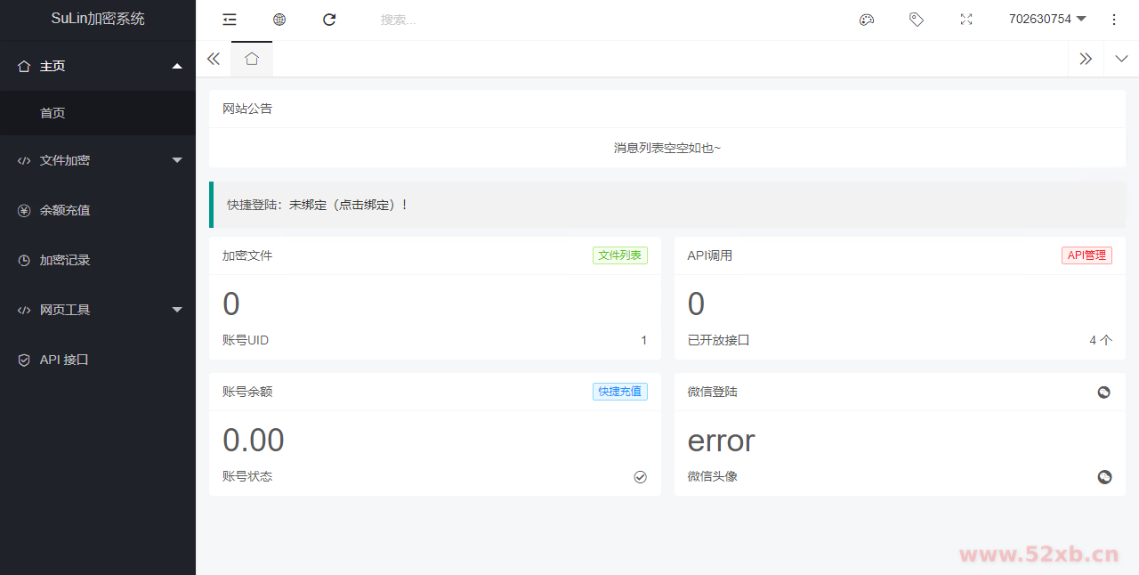Open the theme palette icon
The width and height of the screenshot is (1139, 575).
867,20
